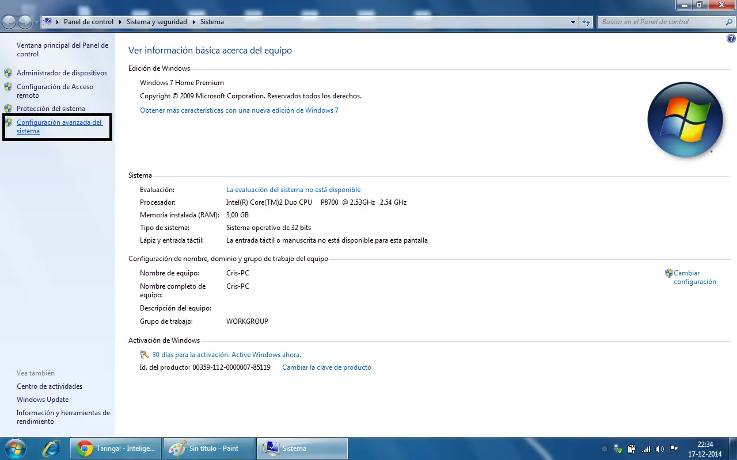Click the shield icon beside Protección del sistema
737x460 pixels.
(8, 109)
